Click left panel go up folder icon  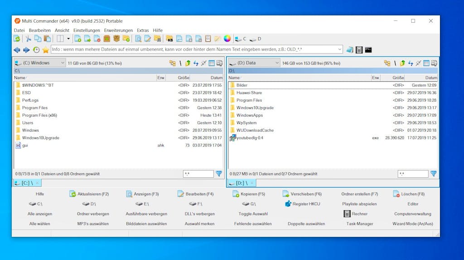(x=188, y=63)
